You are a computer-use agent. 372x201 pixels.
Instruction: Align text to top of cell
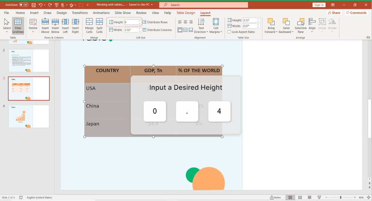click(x=180, y=30)
